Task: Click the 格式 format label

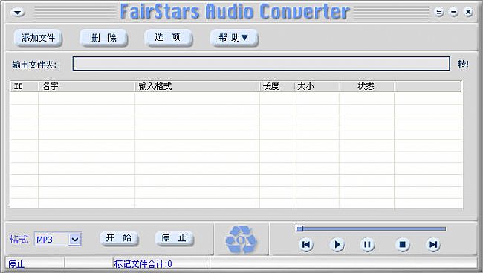Action: (x=19, y=239)
